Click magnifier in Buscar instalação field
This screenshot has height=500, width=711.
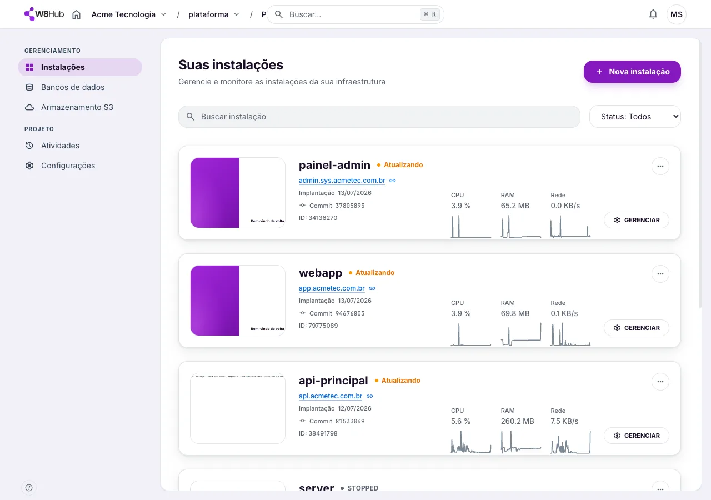(191, 117)
